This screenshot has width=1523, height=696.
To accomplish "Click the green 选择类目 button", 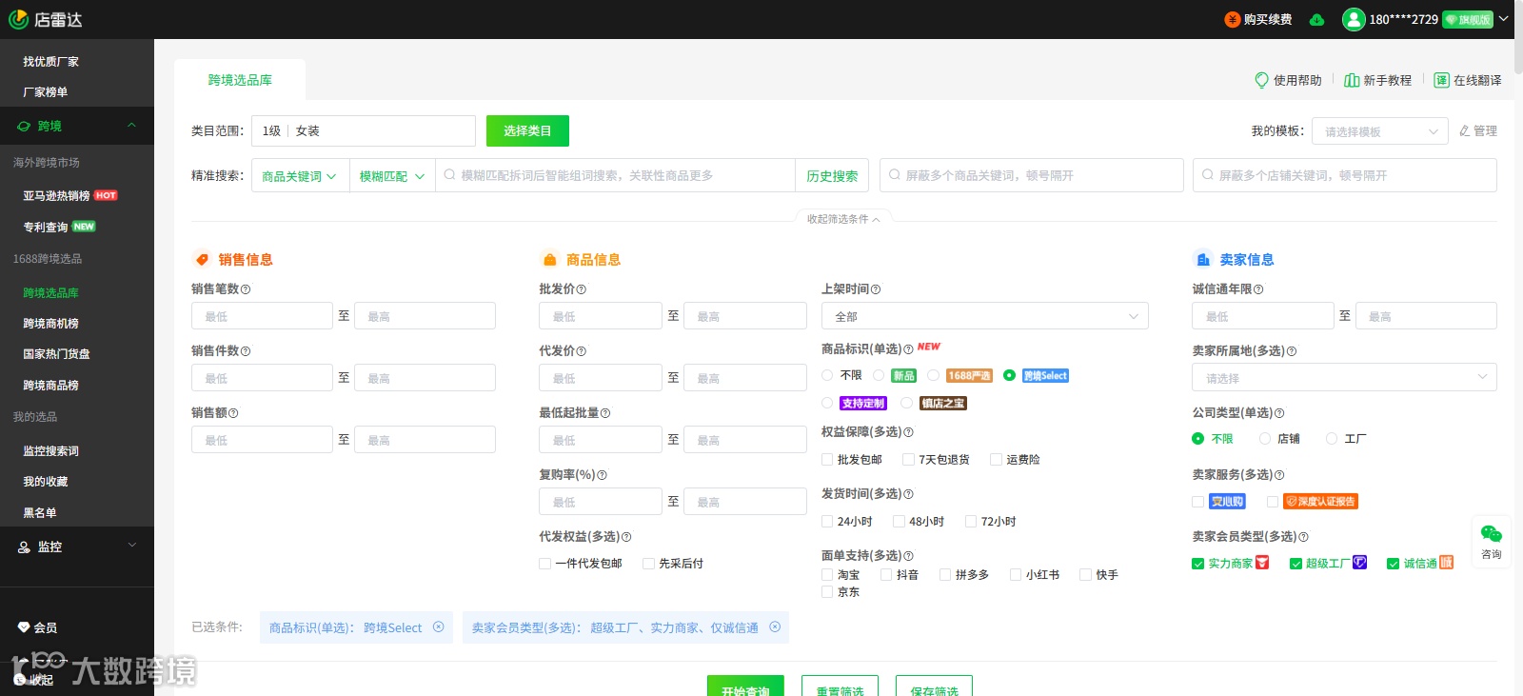I will coord(527,130).
